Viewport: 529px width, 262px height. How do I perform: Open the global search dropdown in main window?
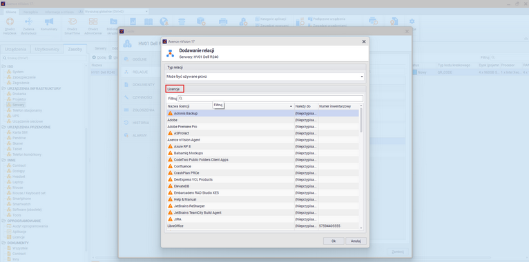point(146,12)
